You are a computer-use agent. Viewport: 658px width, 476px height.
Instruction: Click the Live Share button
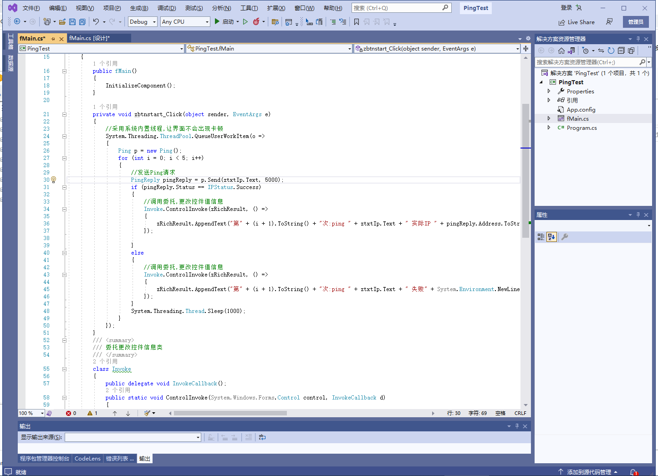click(x=576, y=22)
